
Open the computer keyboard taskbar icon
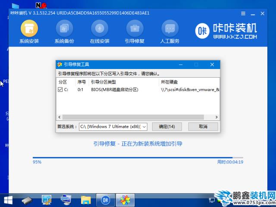[x=66, y=200]
